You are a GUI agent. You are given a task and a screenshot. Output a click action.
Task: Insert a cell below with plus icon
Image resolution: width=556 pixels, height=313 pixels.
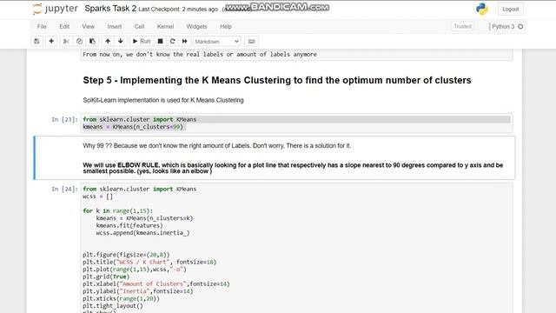(51, 41)
